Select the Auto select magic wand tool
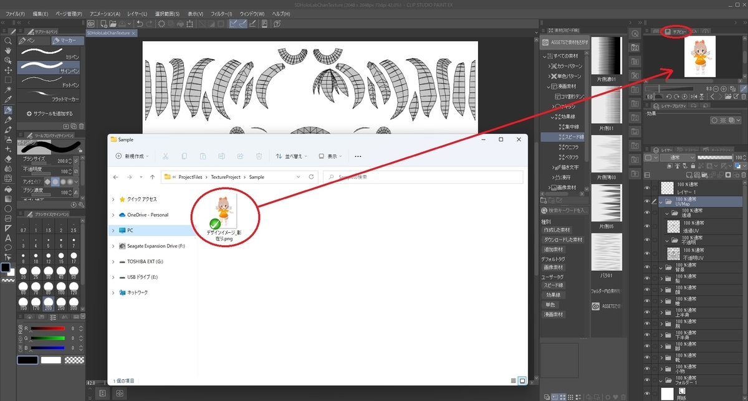Image resolution: width=748 pixels, height=401 pixels. click(8, 90)
